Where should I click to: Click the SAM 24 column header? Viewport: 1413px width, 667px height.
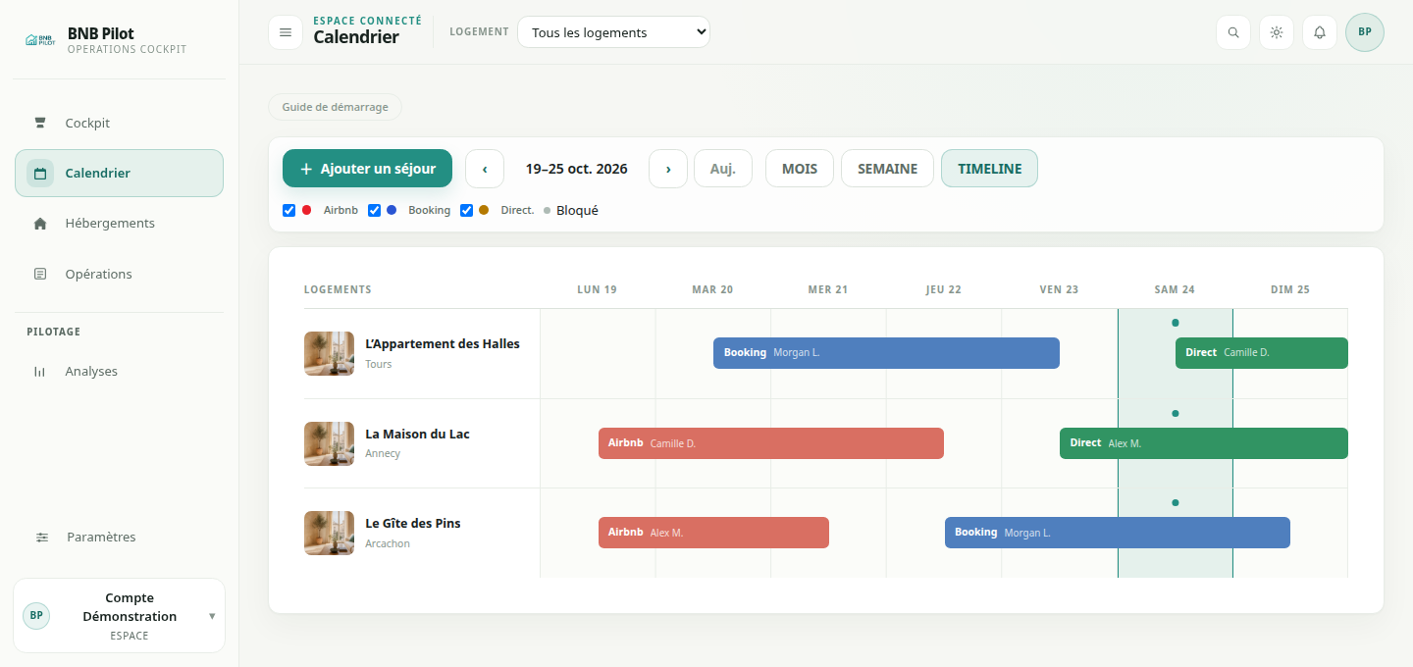(1175, 289)
